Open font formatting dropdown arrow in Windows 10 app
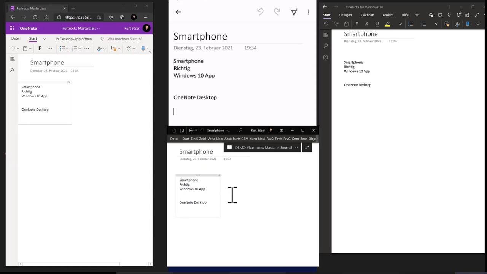This screenshot has height=274, width=487. coord(400,24)
